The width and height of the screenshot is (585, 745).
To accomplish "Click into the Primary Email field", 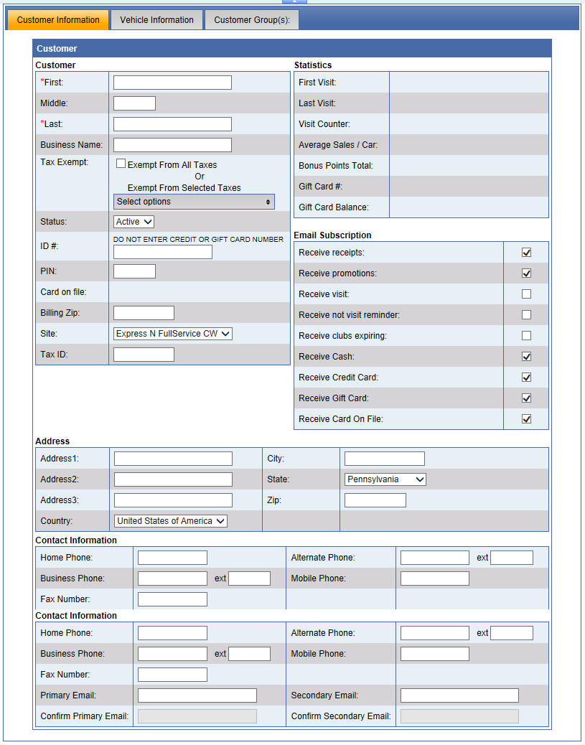I will pos(197,695).
